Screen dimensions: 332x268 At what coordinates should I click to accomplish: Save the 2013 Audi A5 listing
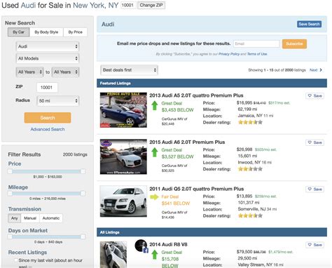pyautogui.click(x=314, y=95)
